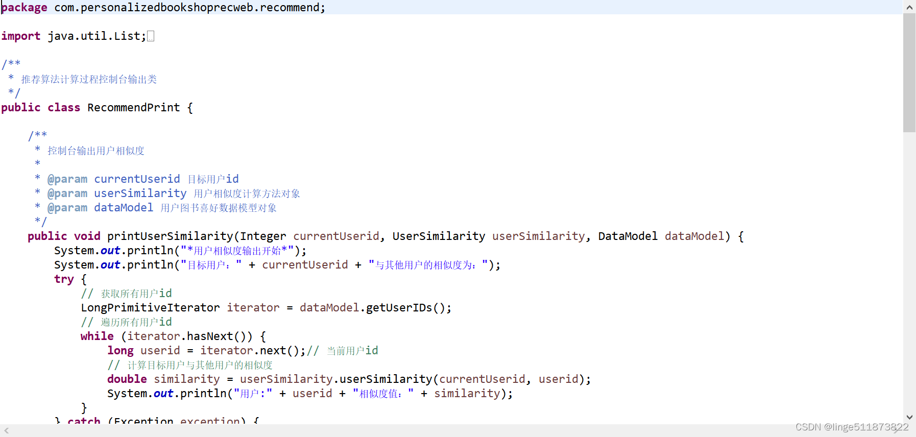Click 'com.personalizedbookshoprecweb.recommend' package name

[187, 8]
